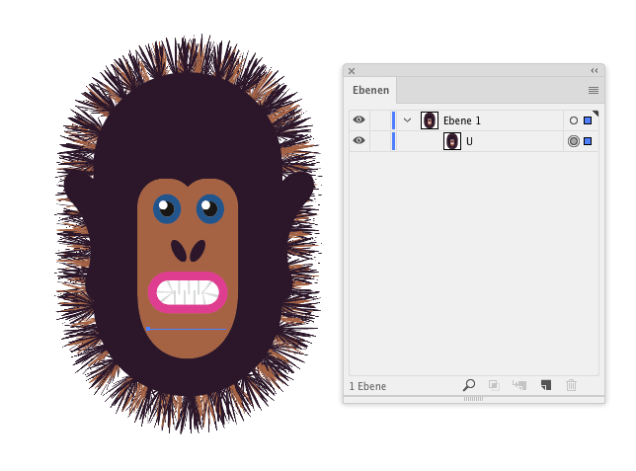Click the trash delete selection icon
The width and height of the screenshot is (636, 471).
[571, 385]
